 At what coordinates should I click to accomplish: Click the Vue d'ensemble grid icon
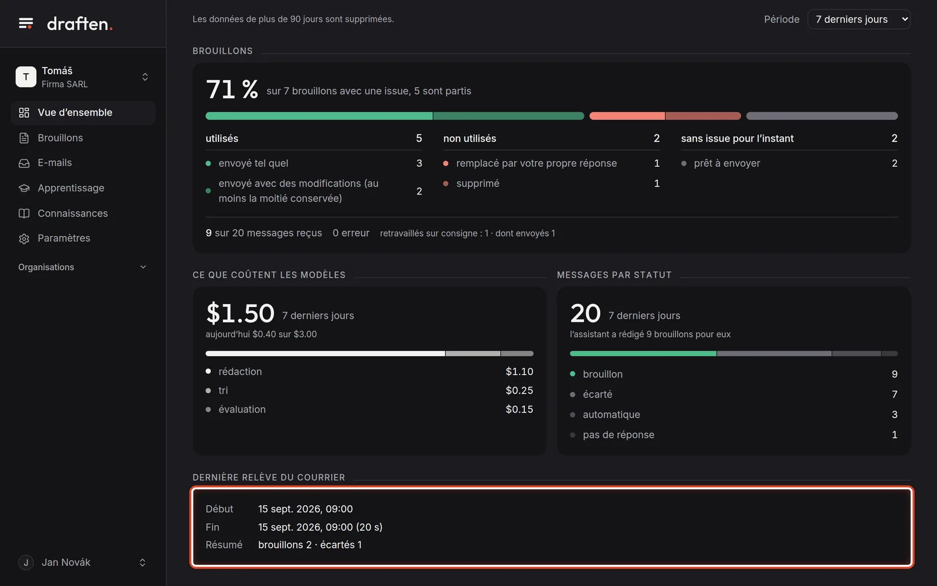24,113
